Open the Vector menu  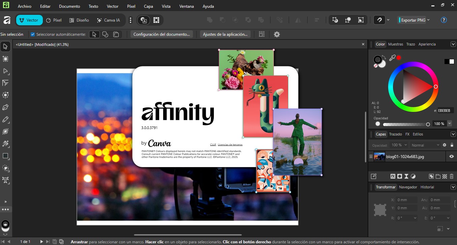[112, 6]
